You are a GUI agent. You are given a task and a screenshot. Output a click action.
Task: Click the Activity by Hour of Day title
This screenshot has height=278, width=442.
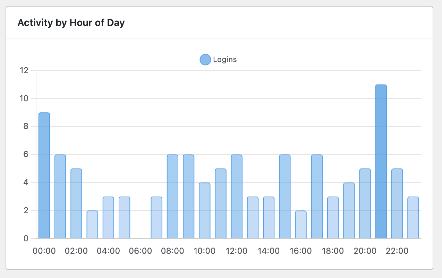(x=71, y=23)
